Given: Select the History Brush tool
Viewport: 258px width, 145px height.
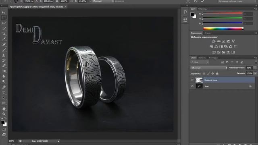Looking at the screenshot, I should click(4, 60).
